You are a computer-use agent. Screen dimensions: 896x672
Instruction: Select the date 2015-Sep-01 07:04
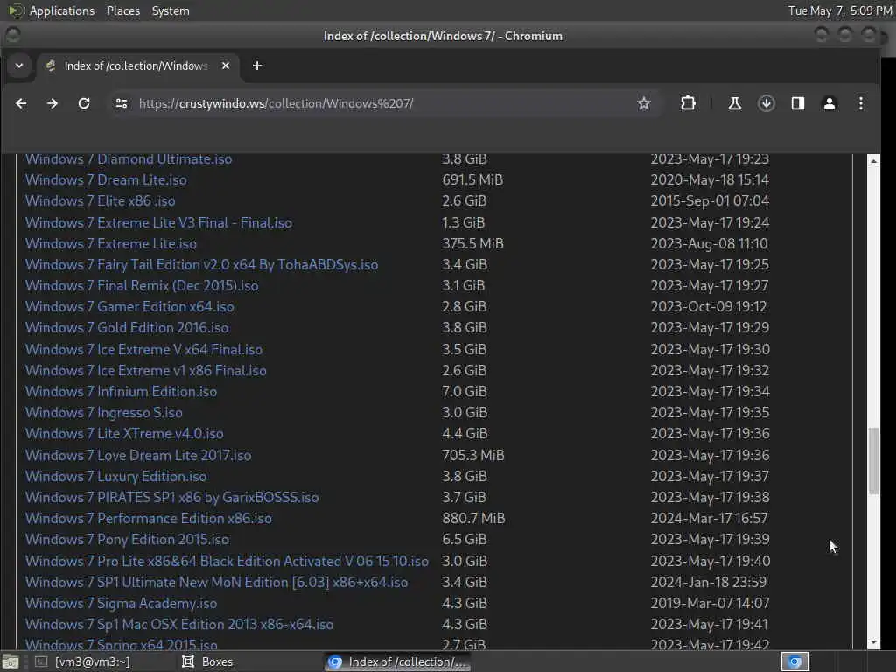click(710, 201)
